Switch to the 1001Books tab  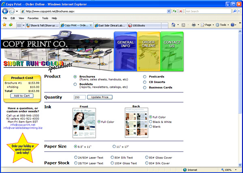(x=144, y=25)
